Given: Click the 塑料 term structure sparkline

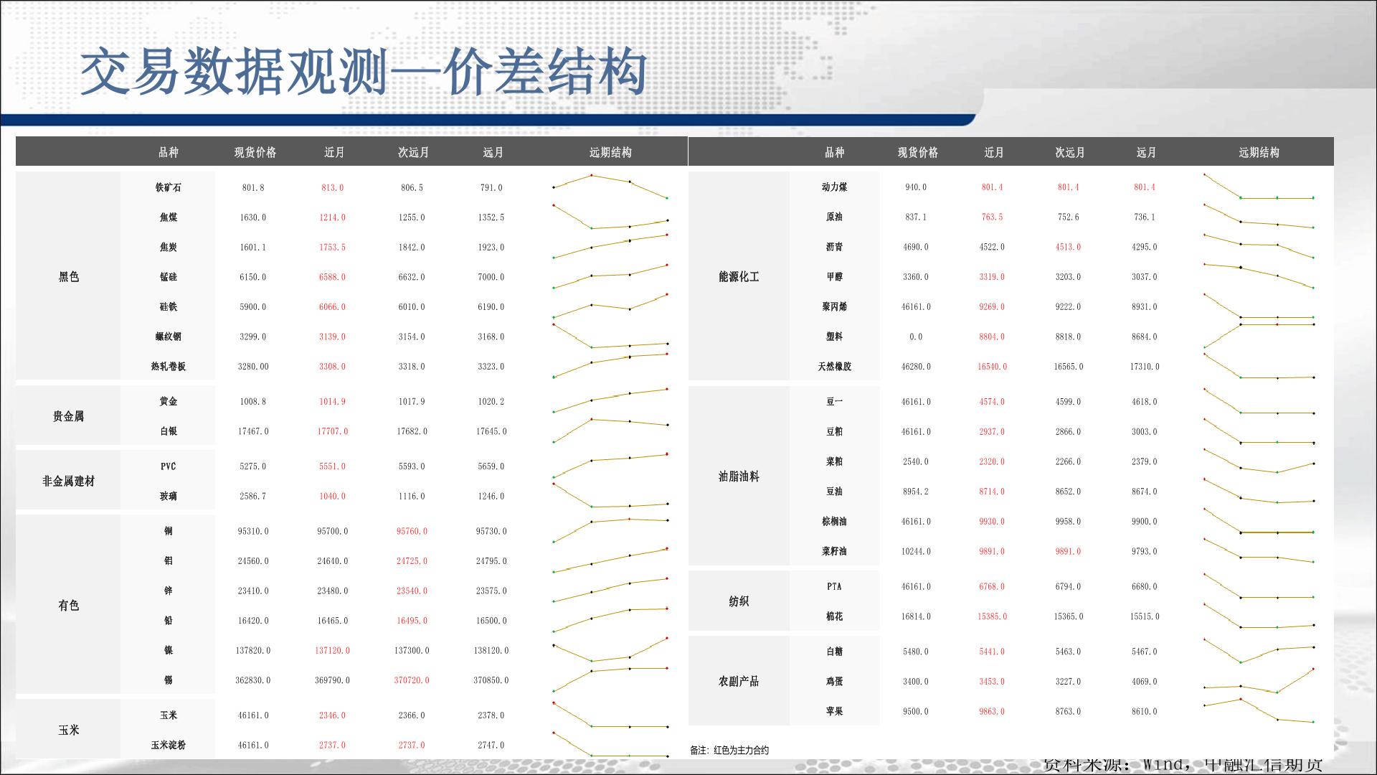Looking at the screenshot, I should click(x=1259, y=334).
